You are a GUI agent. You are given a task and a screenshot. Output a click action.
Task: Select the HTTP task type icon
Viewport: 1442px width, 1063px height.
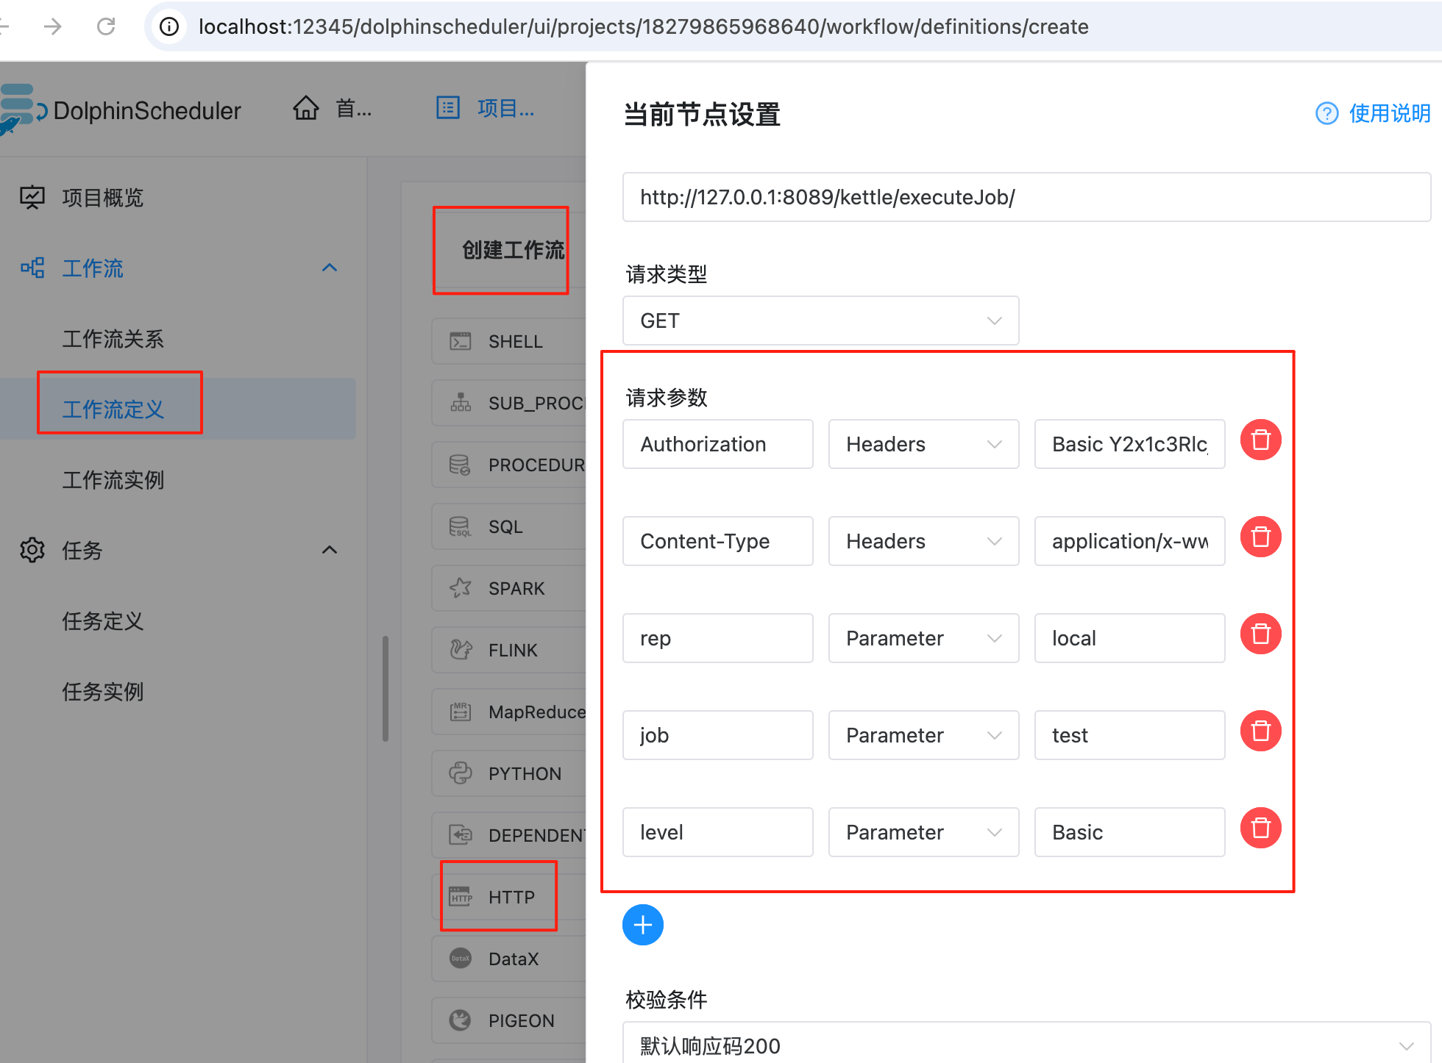[461, 897]
